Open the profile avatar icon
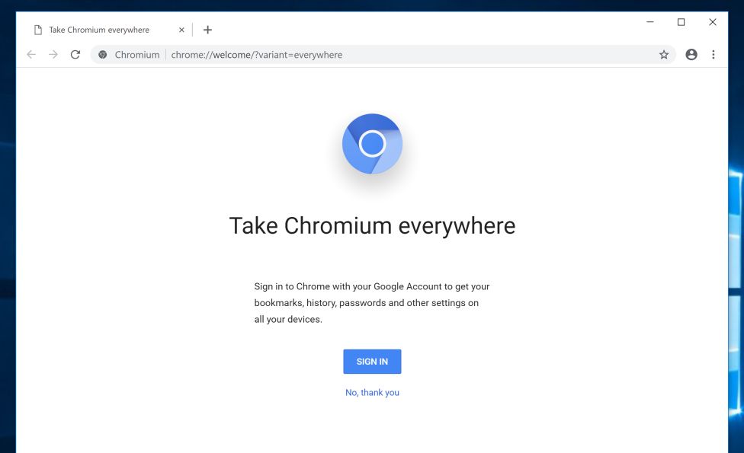744x453 pixels. (x=691, y=54)
